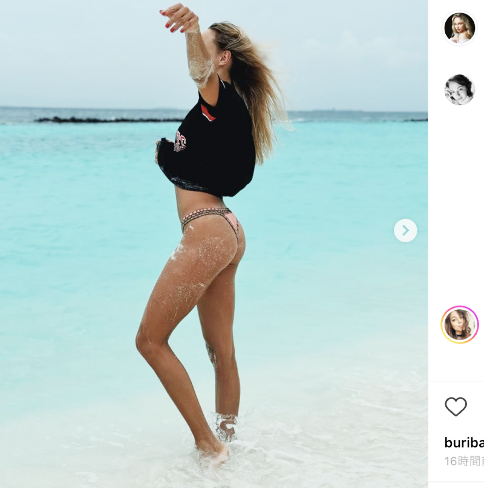Click the 16時間 timestamp
The height and width of the screenshot is (488, 484).
[x=464, y=461]
